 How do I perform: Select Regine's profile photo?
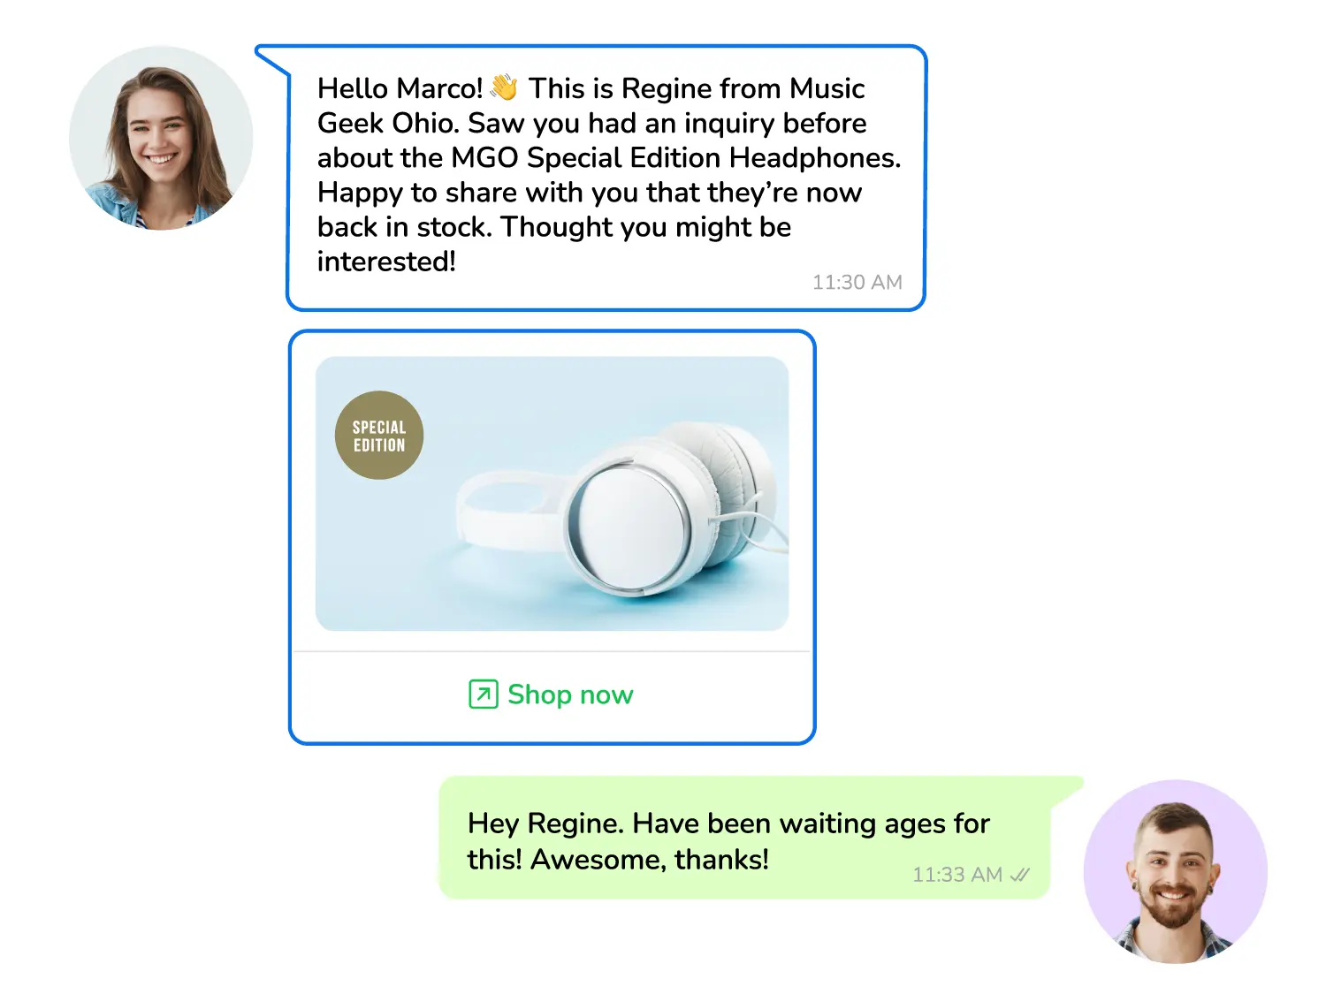[161, 139]
